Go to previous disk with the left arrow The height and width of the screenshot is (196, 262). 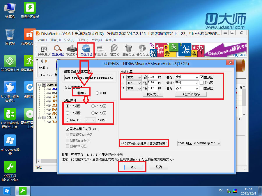click(x=42, y=61)
